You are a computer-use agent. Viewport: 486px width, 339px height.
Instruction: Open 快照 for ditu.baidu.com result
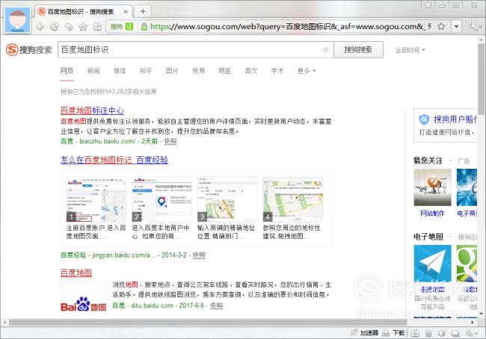[x=216, y=306]
